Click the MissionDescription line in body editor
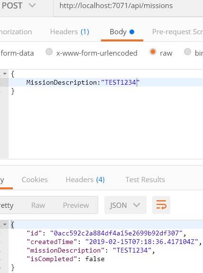The height and width of the screenshot is (273, 203). point(106,82)
